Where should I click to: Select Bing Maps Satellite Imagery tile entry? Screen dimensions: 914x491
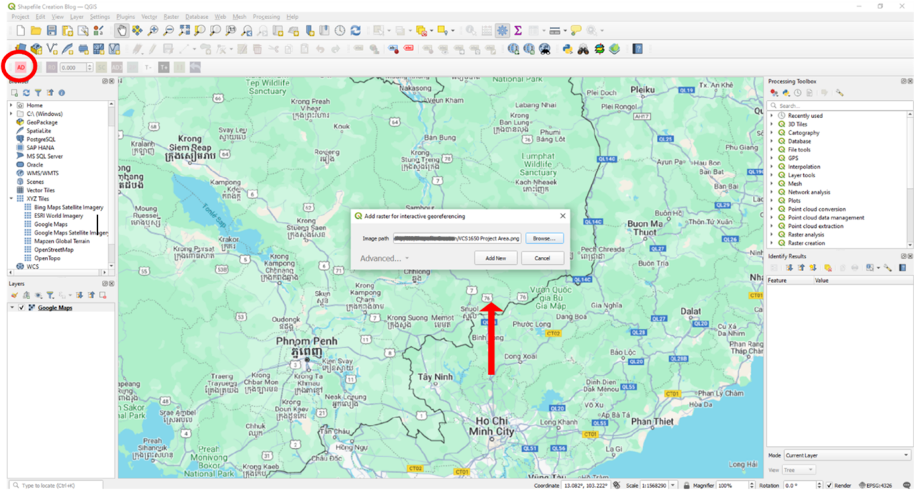(69, 207)
